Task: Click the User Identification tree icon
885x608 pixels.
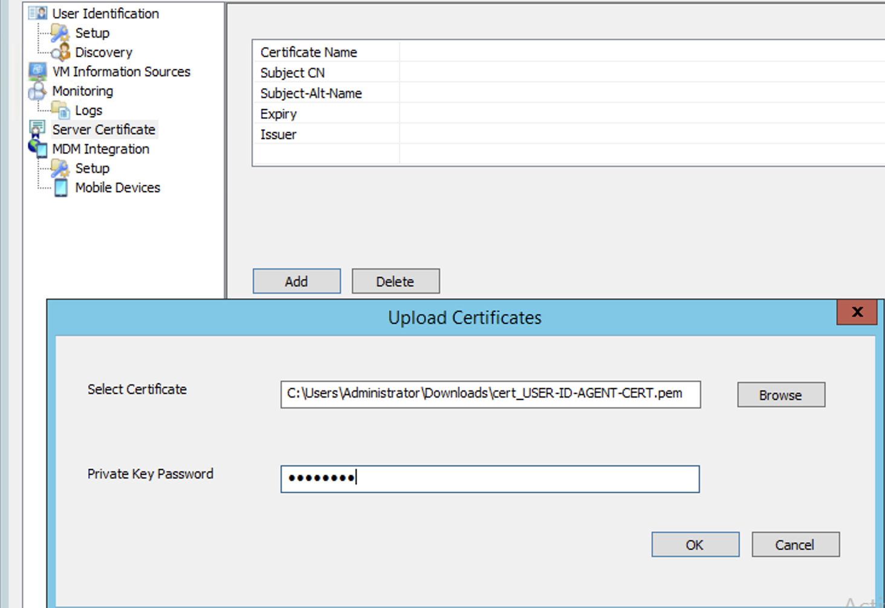Action: (37, 13)
